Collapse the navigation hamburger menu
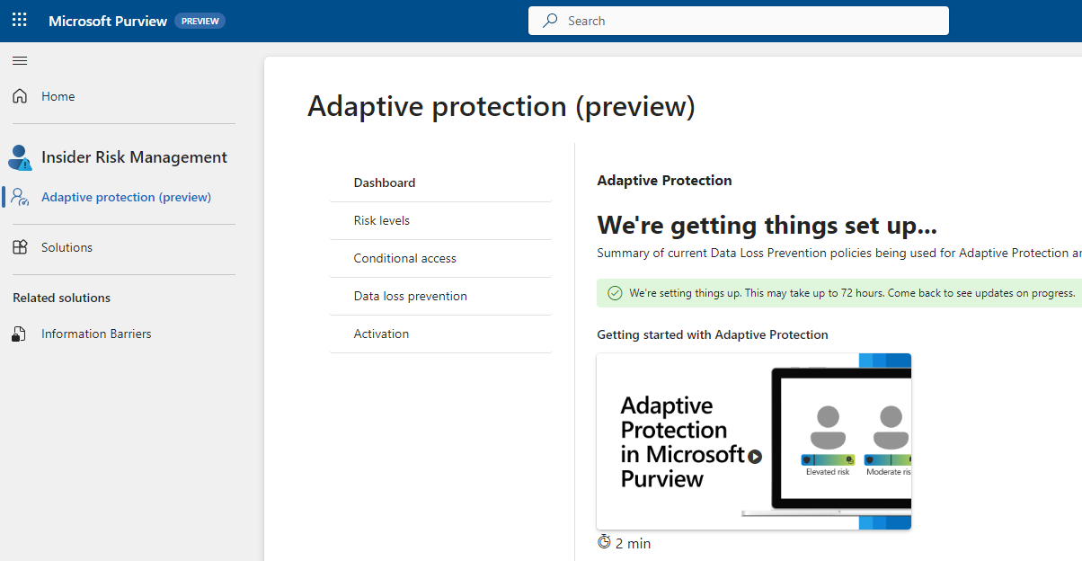This screenshot has width=1082, height=561. click(20, 61)
